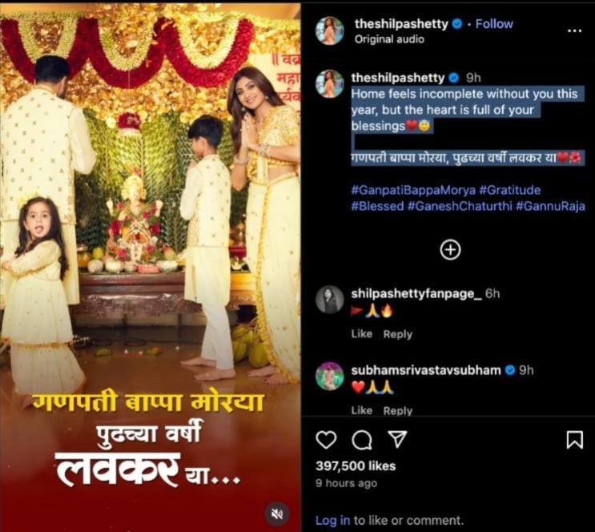Click the Follow link
The width and height of the screenshot is (595, 532).
(494, 24)
